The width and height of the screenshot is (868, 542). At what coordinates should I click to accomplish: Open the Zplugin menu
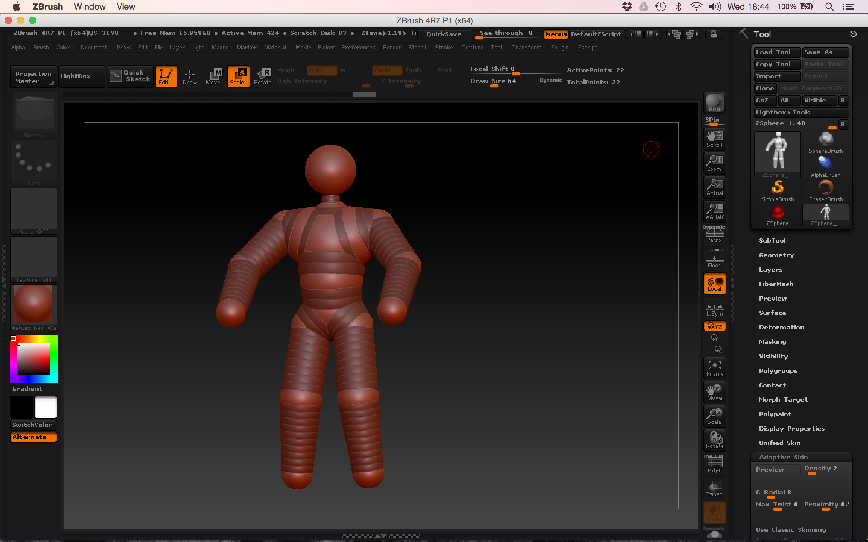560,47
